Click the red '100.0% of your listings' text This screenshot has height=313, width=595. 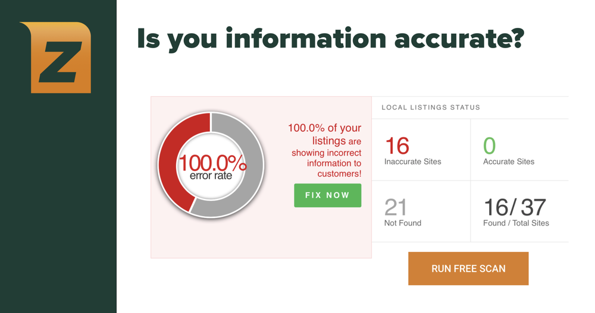pyautogui.click(x=324, y=134)
